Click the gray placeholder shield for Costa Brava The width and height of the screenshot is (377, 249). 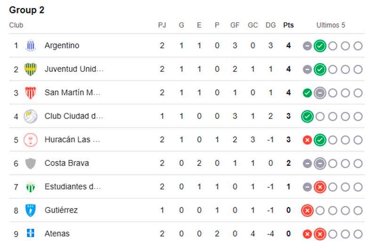click(31, 163)
